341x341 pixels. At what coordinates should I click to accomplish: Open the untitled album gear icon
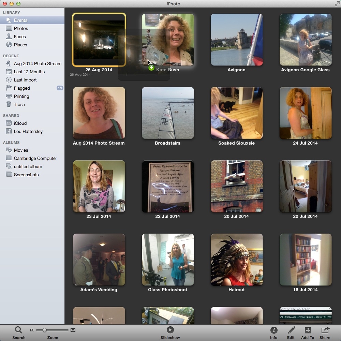coord(9,166)
